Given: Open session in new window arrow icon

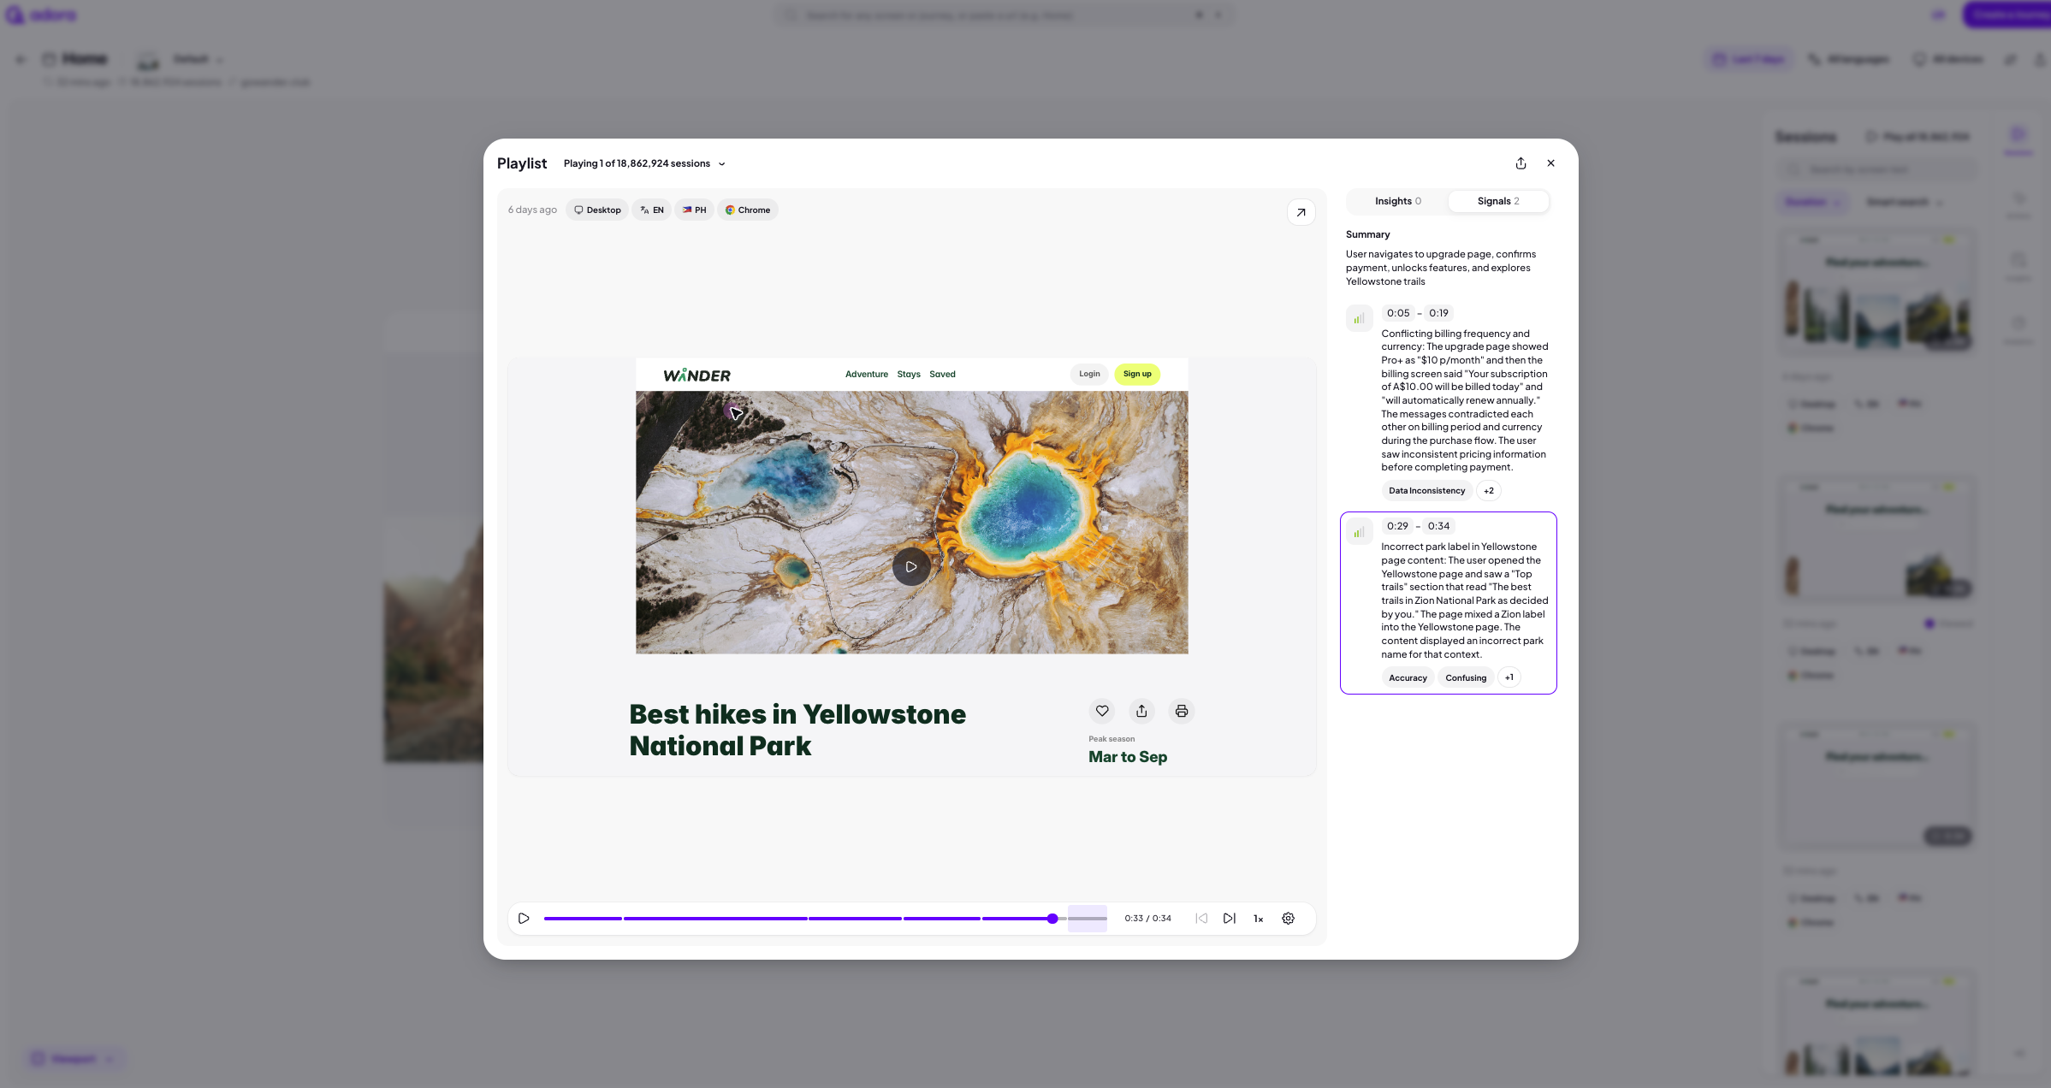Looking at the screenshot, I should point(1301,212).
